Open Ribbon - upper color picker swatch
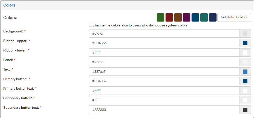The height and width of the screenshot is (118, 254). tap(245, 43)
